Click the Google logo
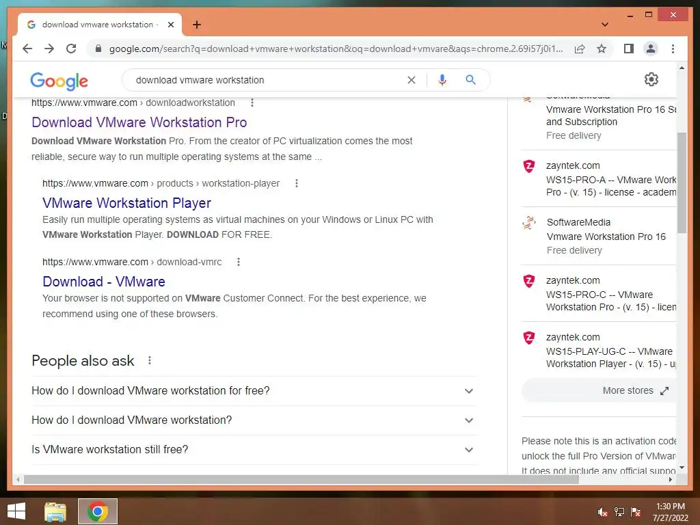The image size is (700, 525). click(x=59, y=81)
